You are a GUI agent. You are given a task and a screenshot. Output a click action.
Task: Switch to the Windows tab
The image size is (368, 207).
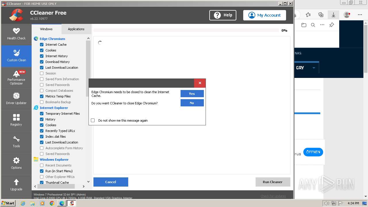pyautogui.click(x=46, y=29)
